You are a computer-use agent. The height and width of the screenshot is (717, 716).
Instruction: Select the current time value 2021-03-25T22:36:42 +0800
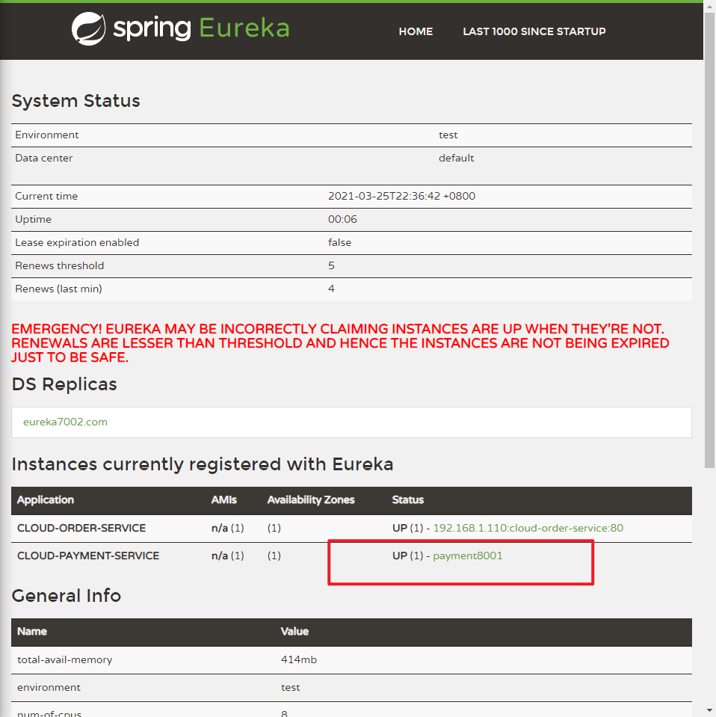tap(401, 196)
